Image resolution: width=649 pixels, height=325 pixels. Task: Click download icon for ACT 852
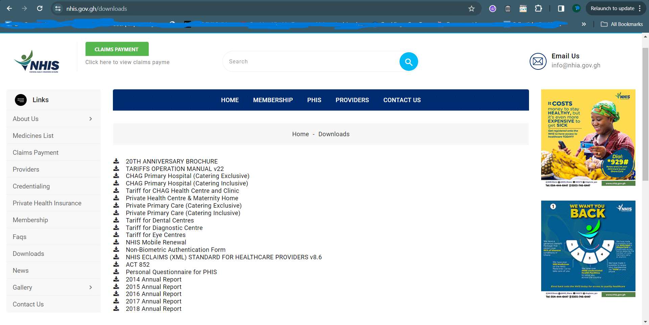pyautogui.click(x=116, y=264)
